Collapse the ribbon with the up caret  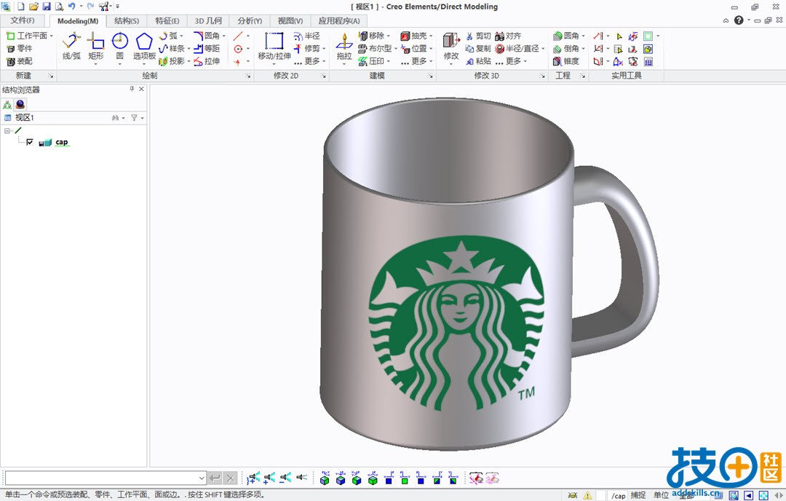pyautogui.click(x=726, y=20)
